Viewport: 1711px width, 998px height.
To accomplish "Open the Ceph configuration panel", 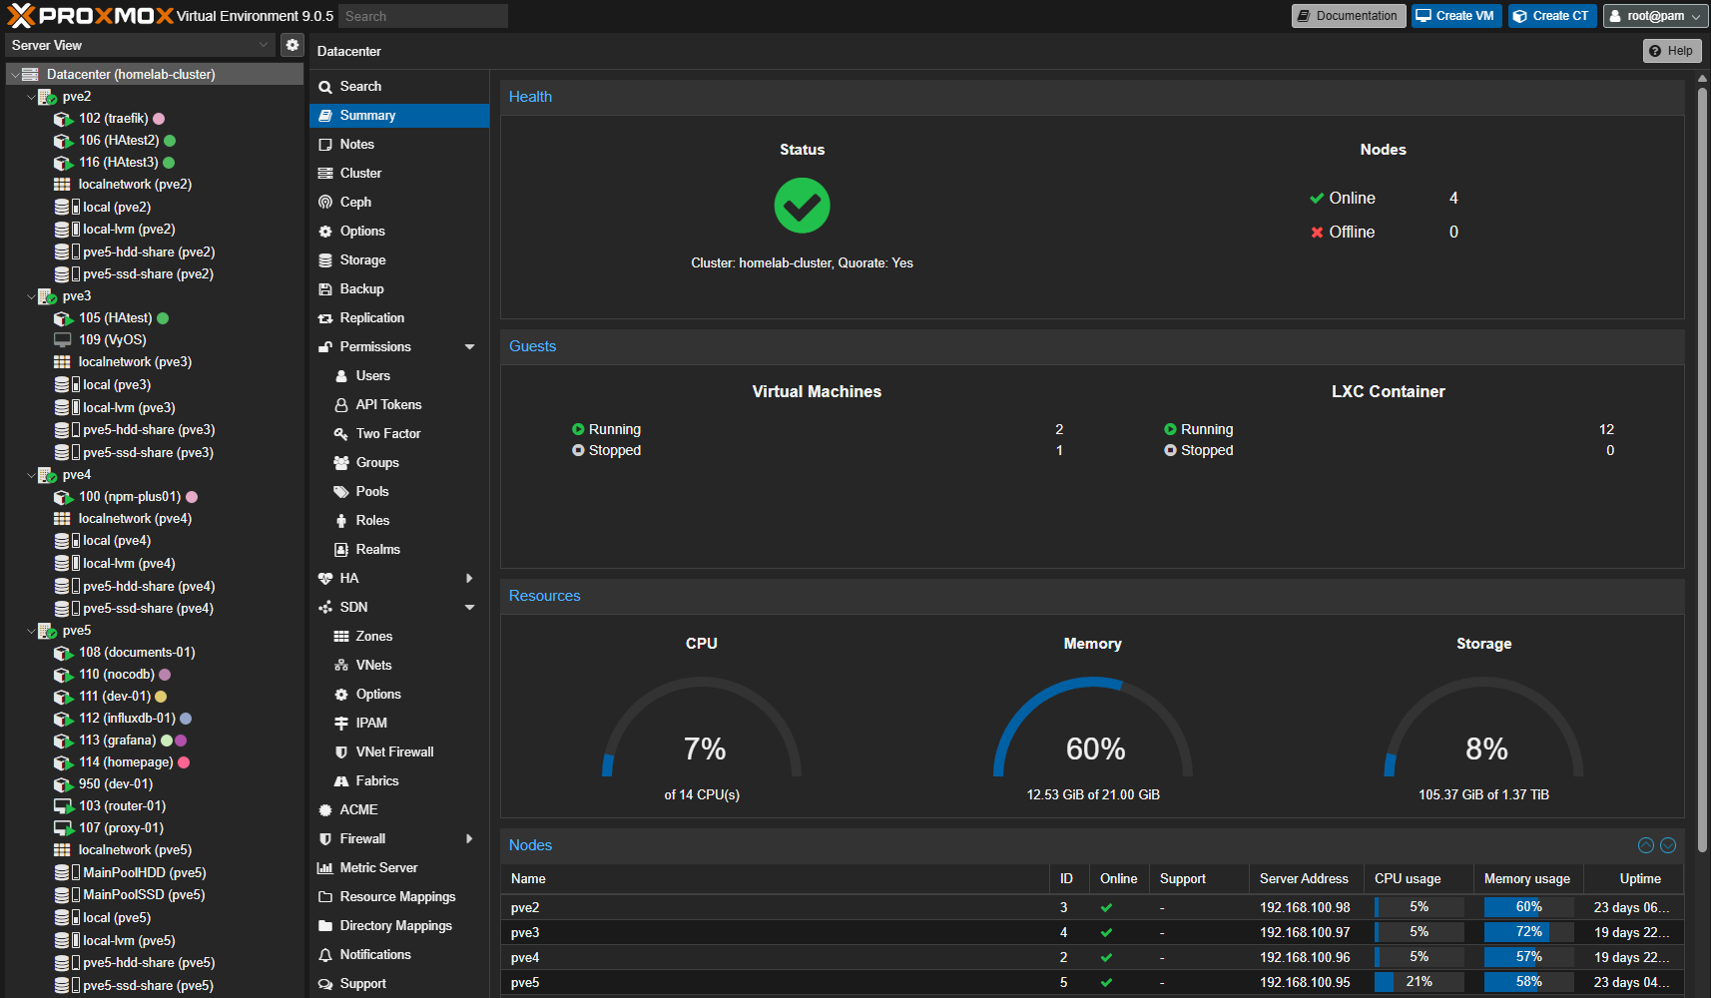I will tap(354, 202).
